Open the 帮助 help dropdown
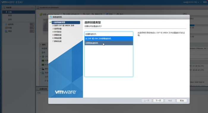Screen dimensions: 208x113 point(205,2)
